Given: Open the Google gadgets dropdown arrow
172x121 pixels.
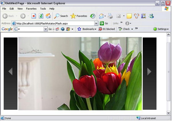Looking at the screenshot, I should click(73, 29).
